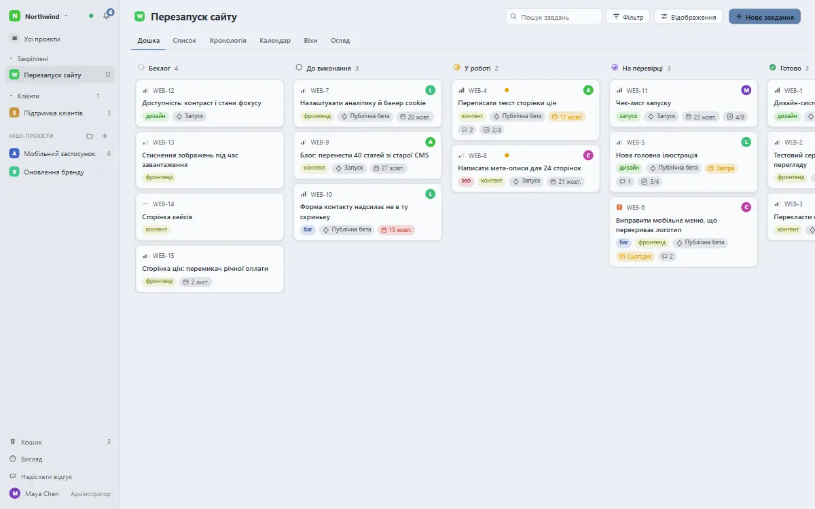Click the Сьогодні due date on WEB-6
This screenshot has height=509, width=815.
636,257
